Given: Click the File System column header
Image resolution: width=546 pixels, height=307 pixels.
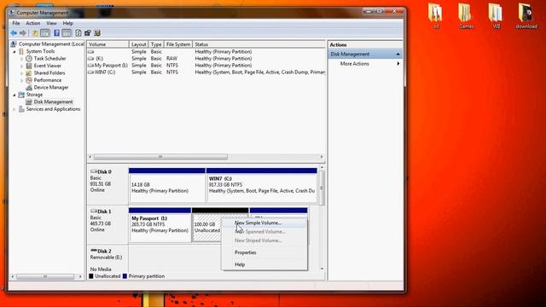Looking at the screenshot, I should [x=178, y=44].
